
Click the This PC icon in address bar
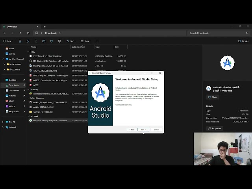pos(37,33)
